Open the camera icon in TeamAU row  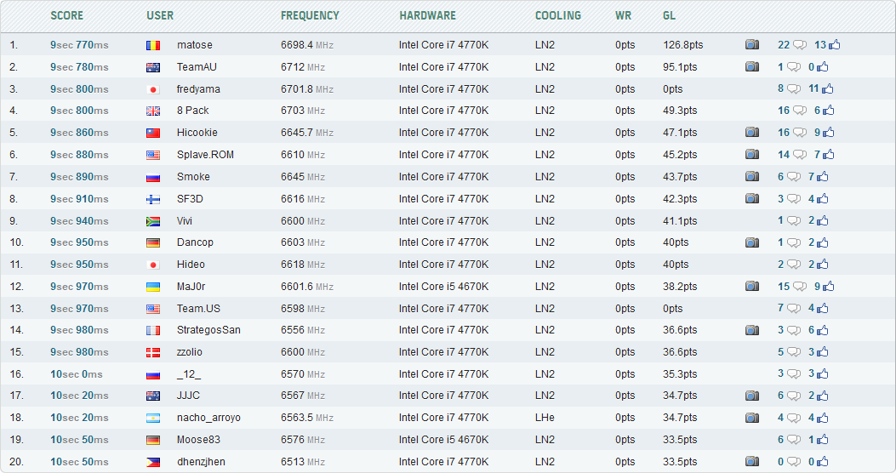(x=752, y=67)
